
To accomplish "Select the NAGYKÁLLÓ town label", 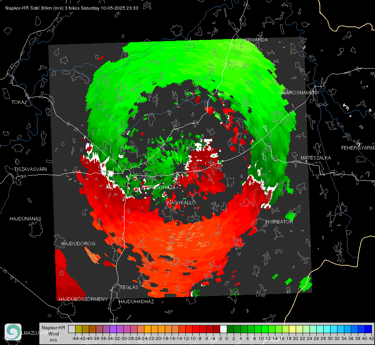I will tap(182, 202).
